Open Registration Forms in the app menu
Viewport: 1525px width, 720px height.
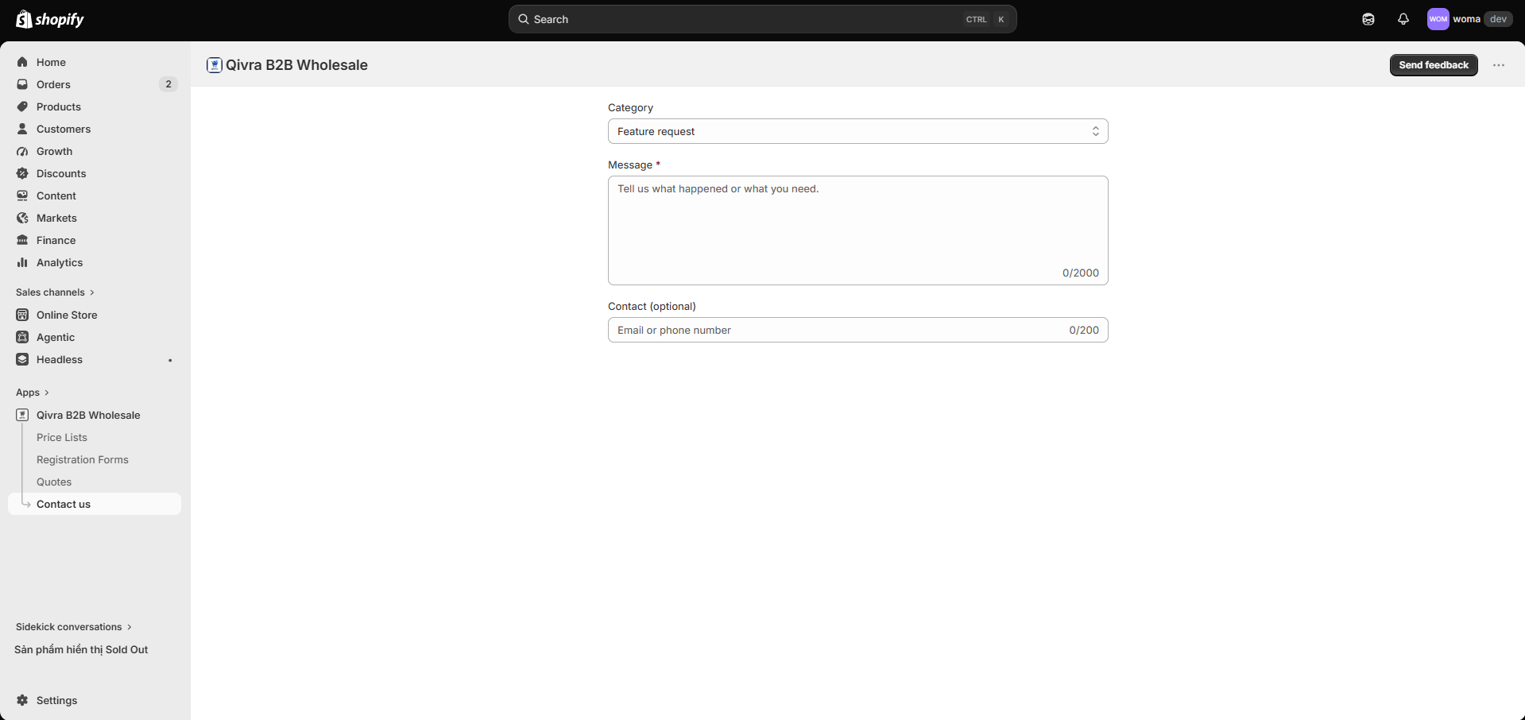pyautogui.click(x=83, y=459)
